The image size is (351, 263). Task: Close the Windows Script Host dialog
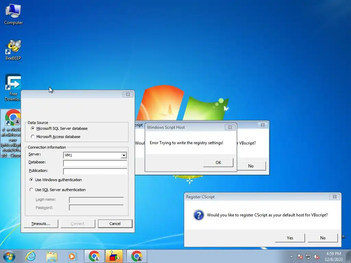click(x=230, y=127)
